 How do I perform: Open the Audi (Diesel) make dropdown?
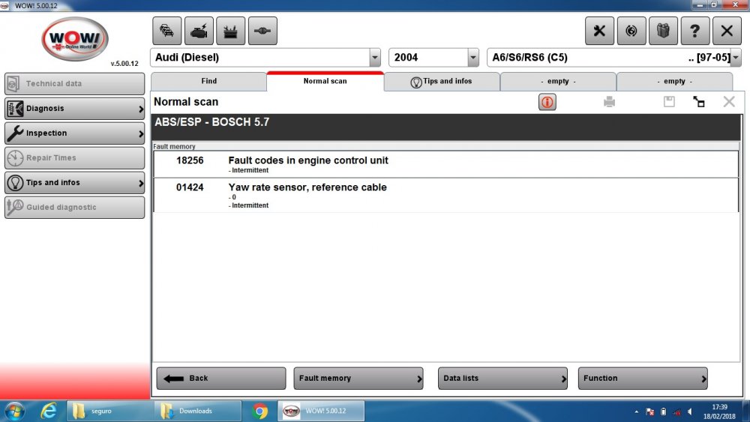click(x=375, y=58)
